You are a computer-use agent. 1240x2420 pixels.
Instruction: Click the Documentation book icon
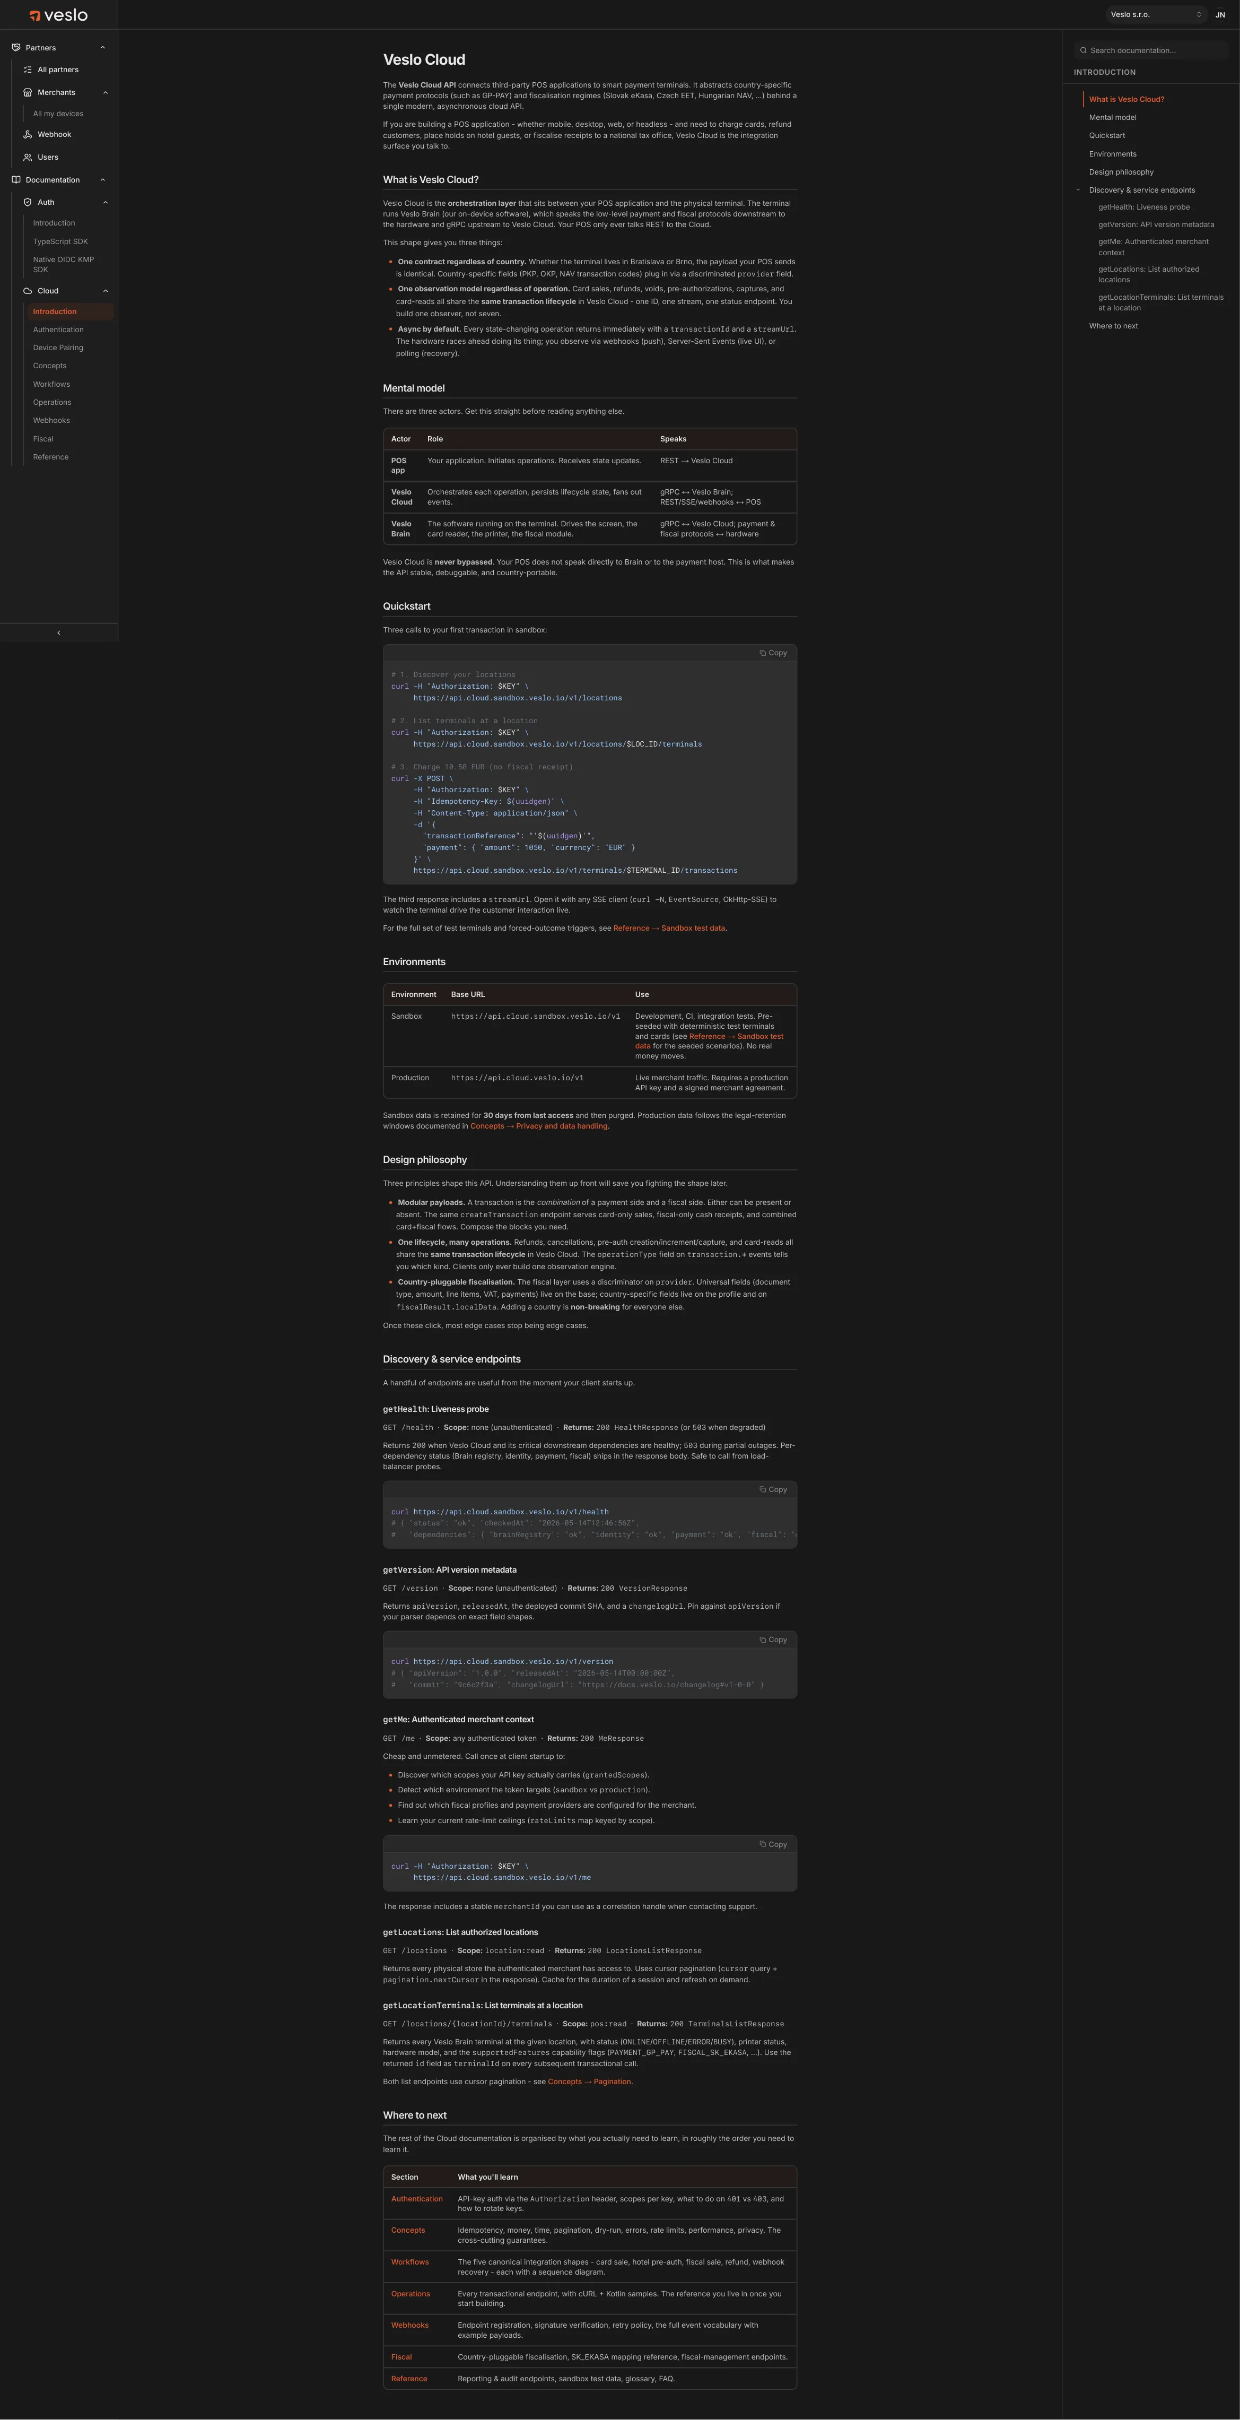(x=16, y=179)
